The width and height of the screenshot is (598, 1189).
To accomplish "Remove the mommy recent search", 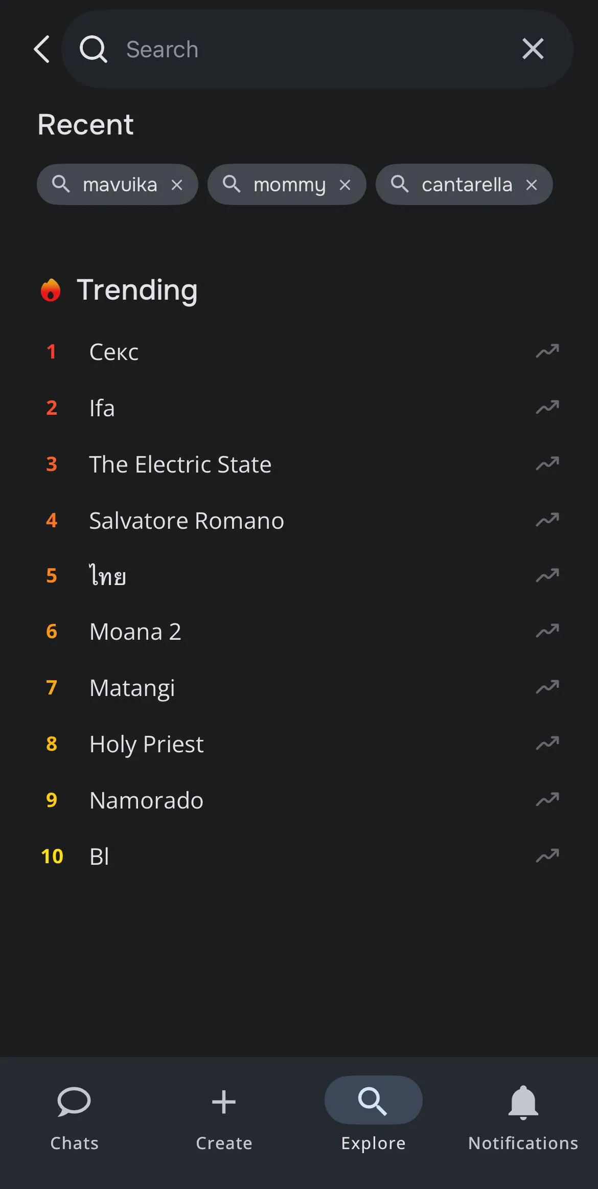I will click(x=345, y=185).
